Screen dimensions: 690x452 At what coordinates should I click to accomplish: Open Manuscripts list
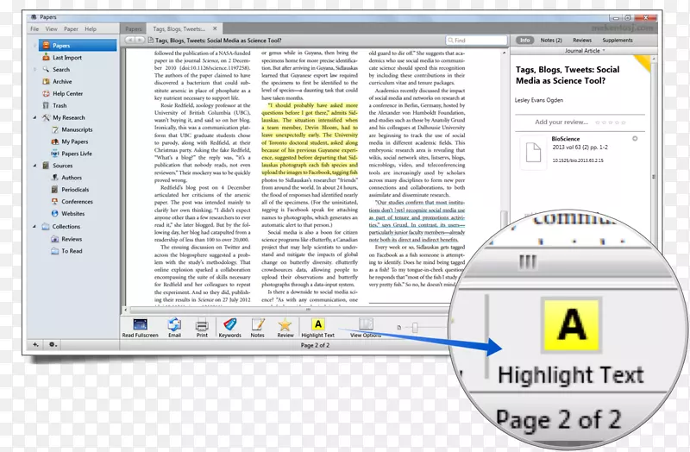(77, 129)
